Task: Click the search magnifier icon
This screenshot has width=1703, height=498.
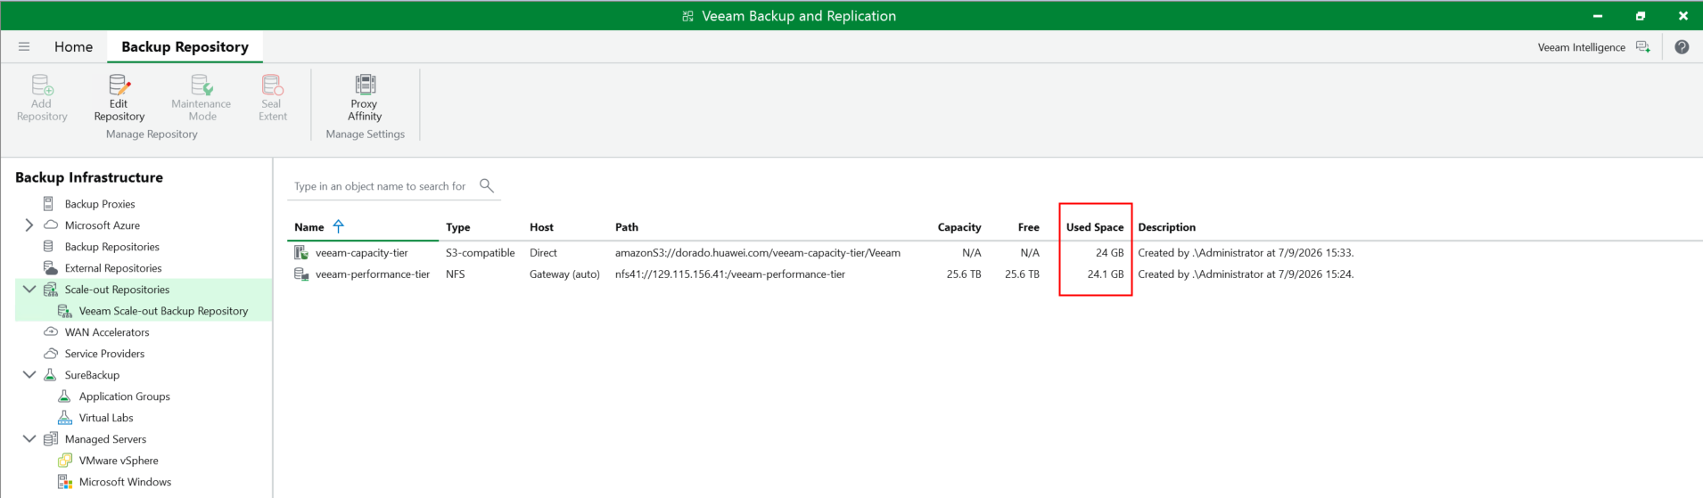Action: tap(486, 185)
